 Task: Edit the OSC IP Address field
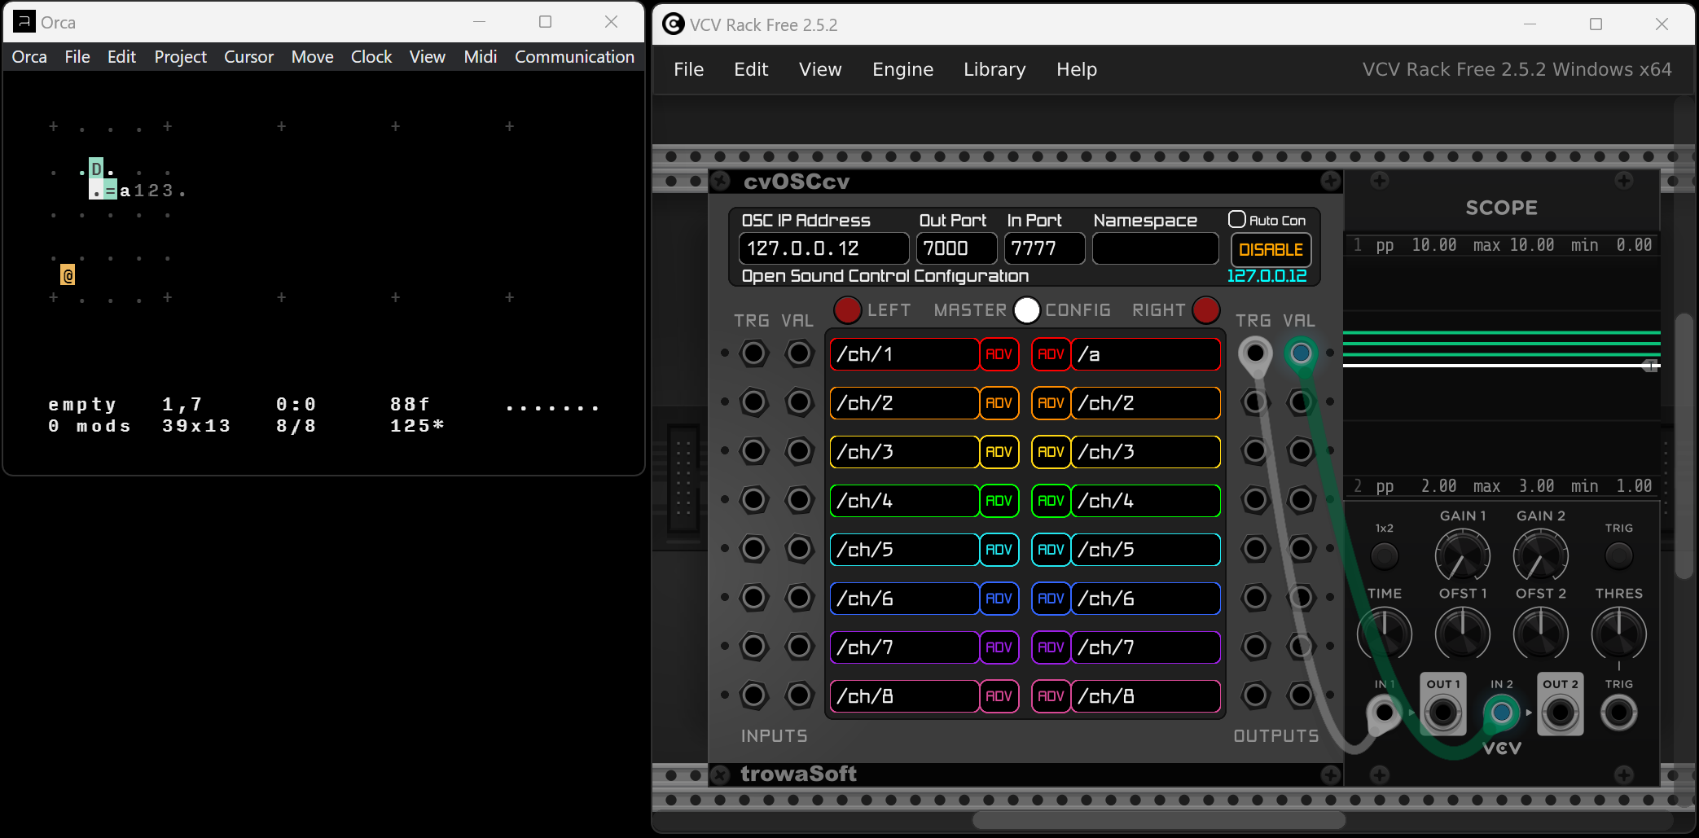(x=823, y=248)
